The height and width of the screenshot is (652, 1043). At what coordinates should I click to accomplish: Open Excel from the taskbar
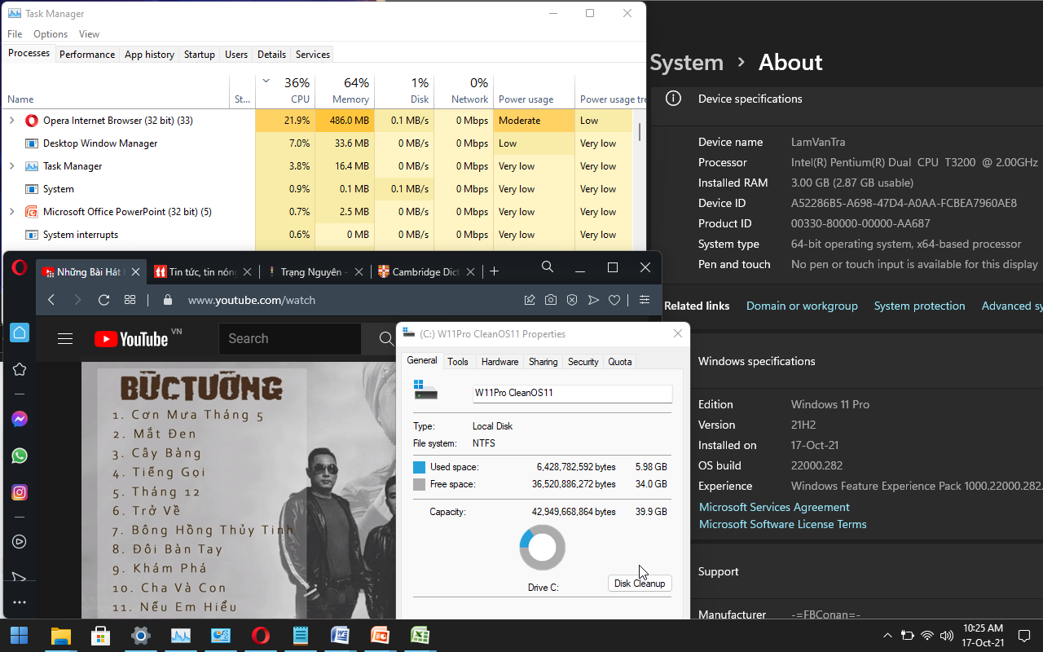420,636
